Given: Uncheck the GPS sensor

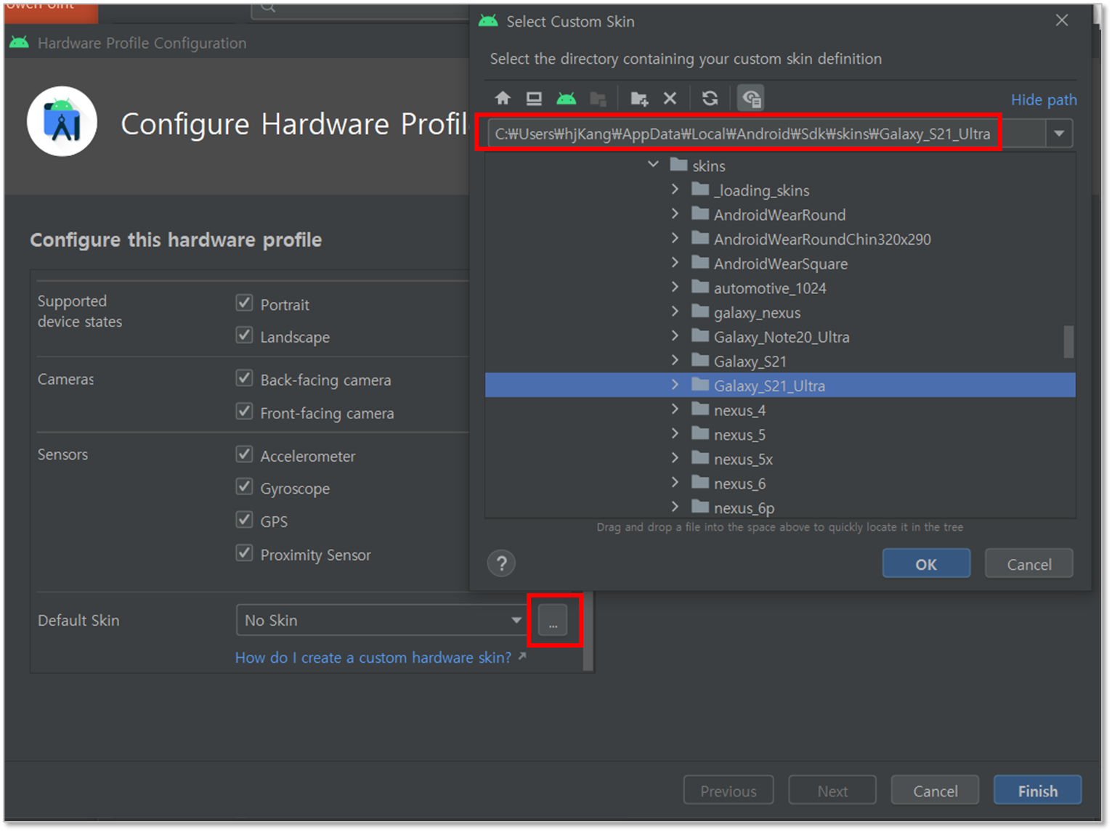Looking at the screenshot, I should click(244, 520).
